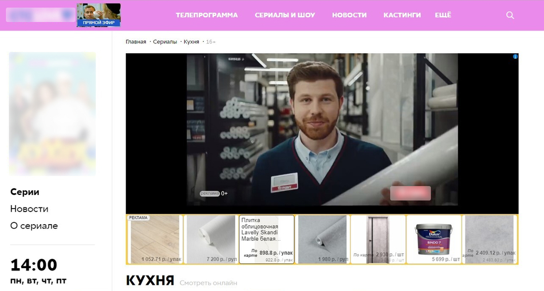544x291 pixels.
Task: Open the Dulux Bindo 7 paint product
Action: [x=434, y=240]
